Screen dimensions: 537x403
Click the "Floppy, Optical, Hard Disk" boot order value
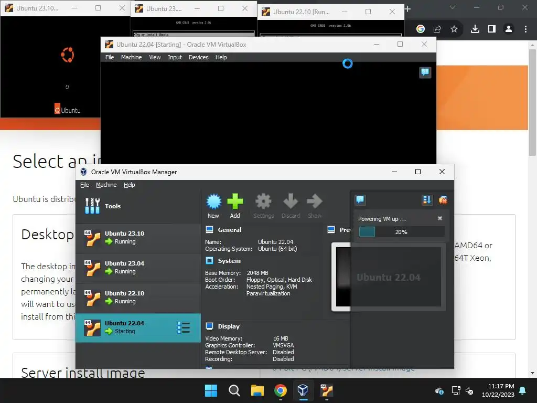[x=279, y=280]
